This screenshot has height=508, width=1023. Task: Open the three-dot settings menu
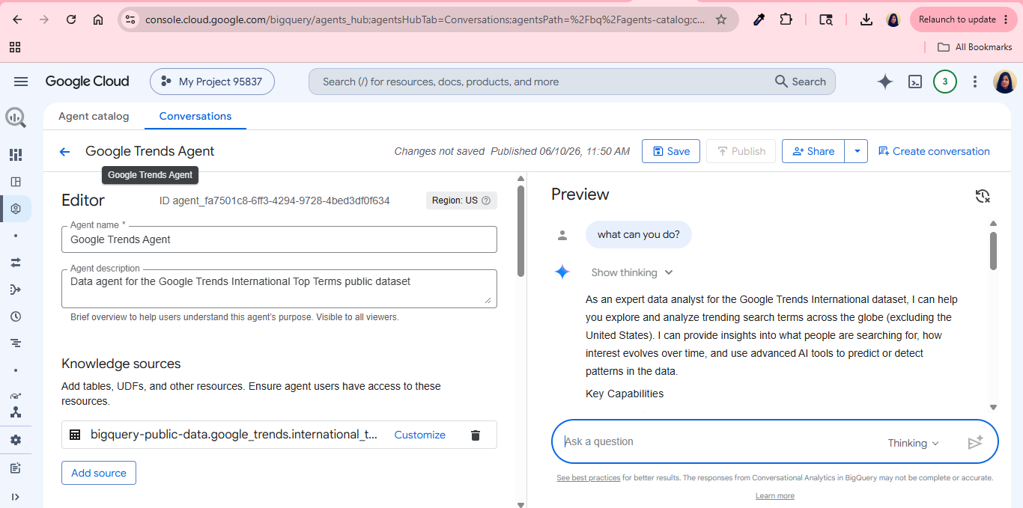974,82
